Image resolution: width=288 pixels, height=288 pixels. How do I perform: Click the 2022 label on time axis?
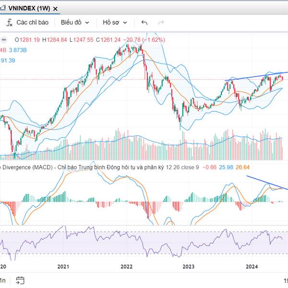[x=127, y=266]
